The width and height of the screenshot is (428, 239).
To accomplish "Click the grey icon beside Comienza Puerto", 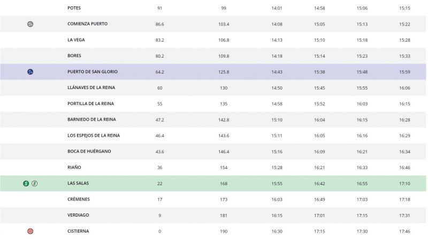I will click(x=30, y=24).
